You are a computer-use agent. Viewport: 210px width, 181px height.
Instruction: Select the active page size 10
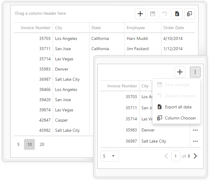[29, 144]
